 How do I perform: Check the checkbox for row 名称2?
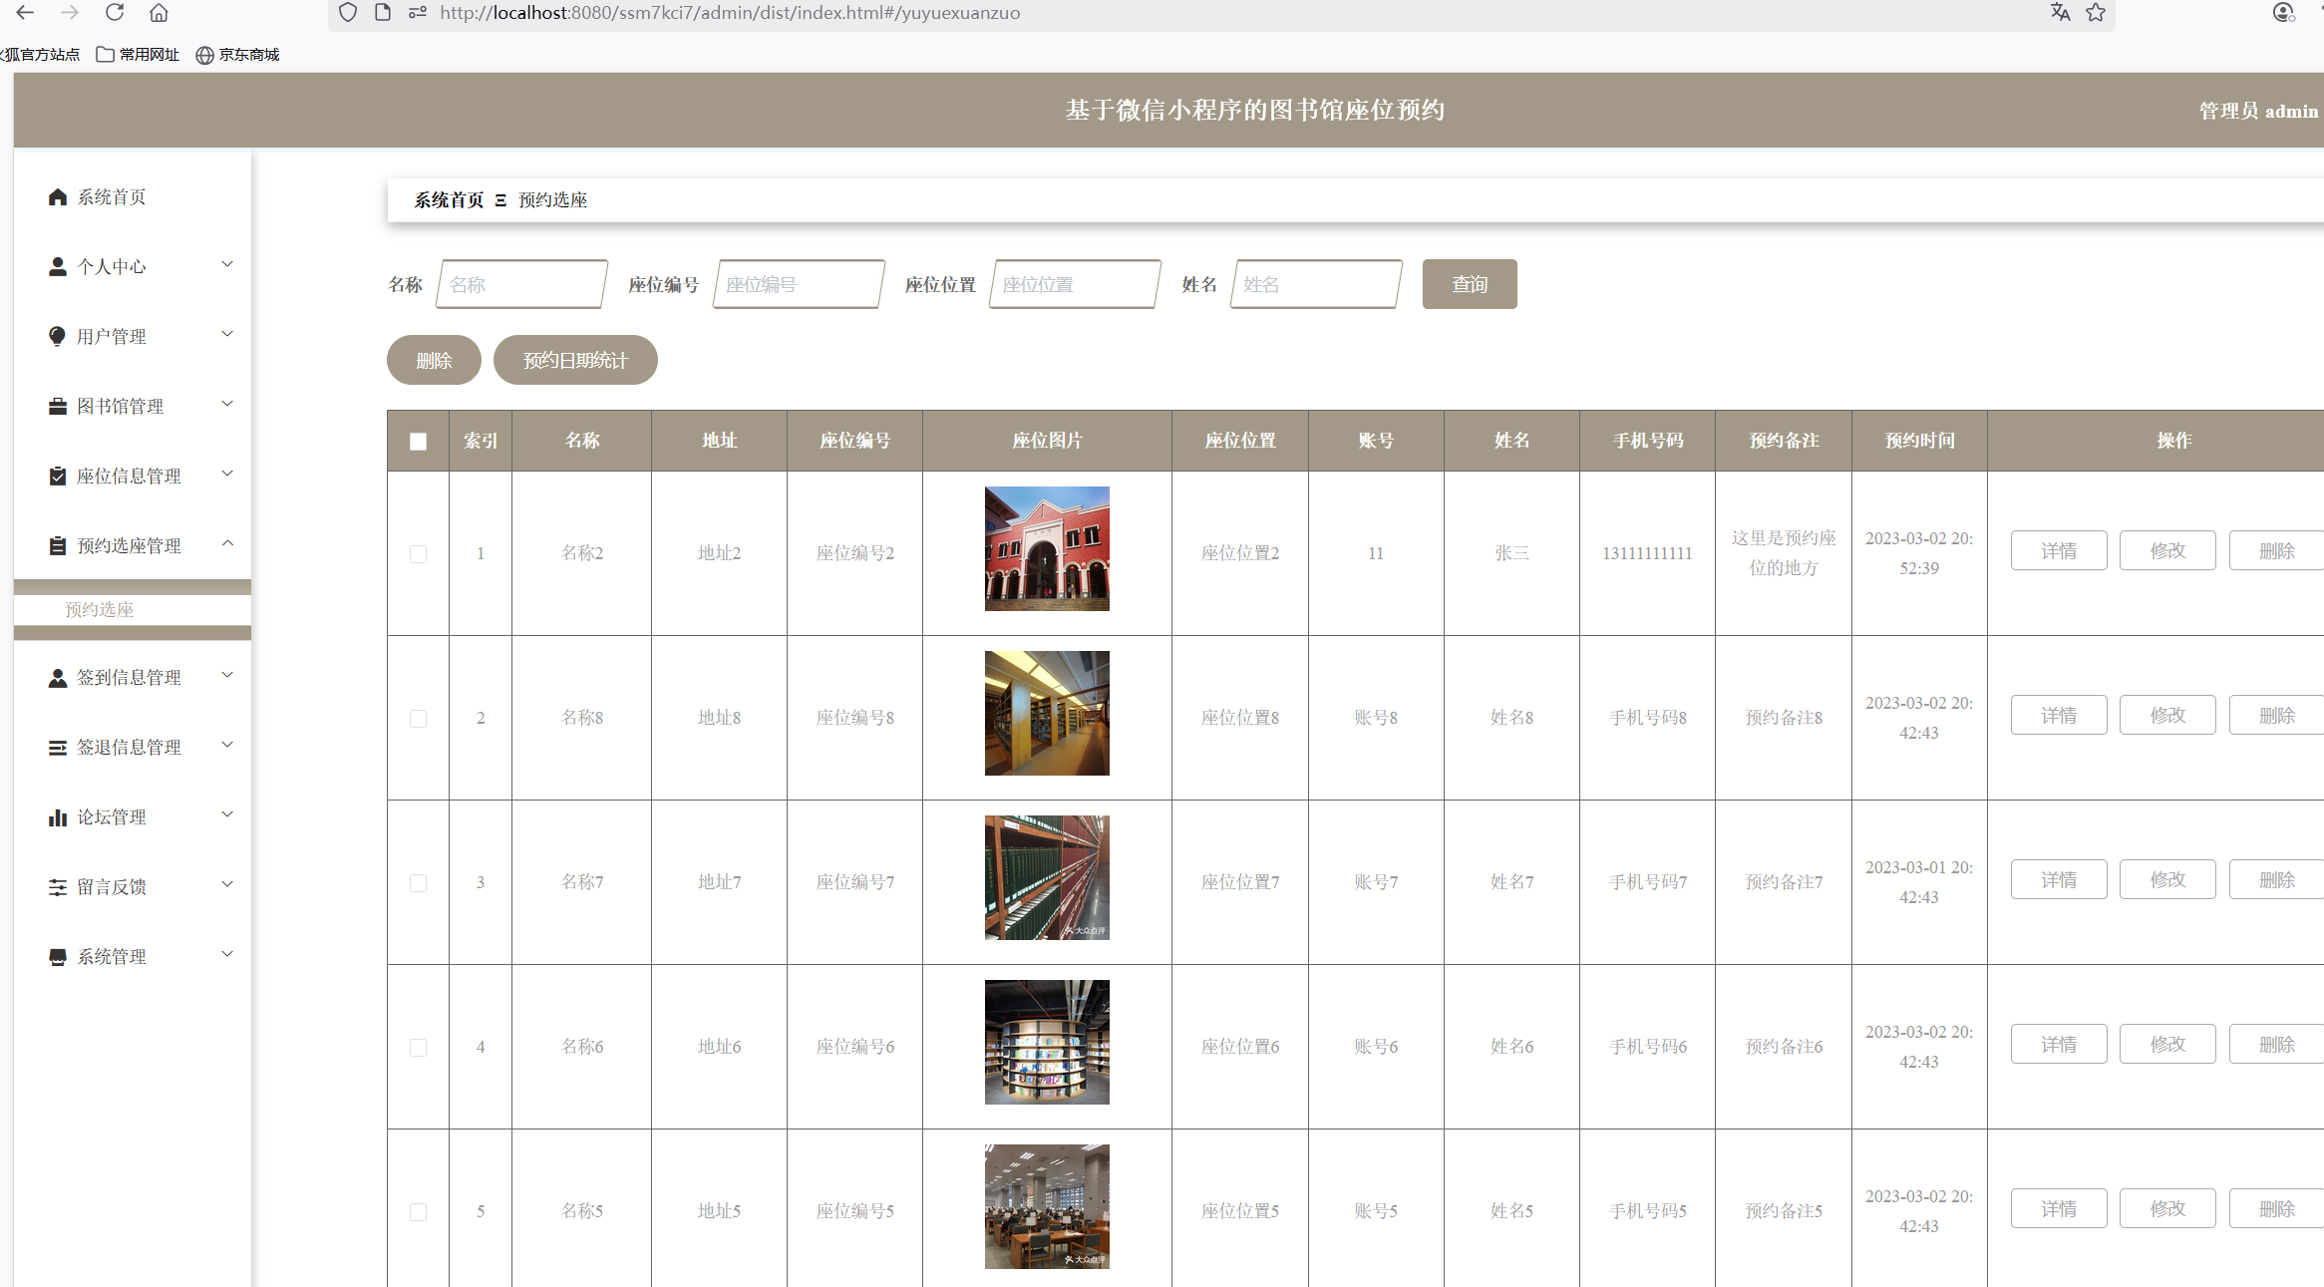[x=418, y=554]
